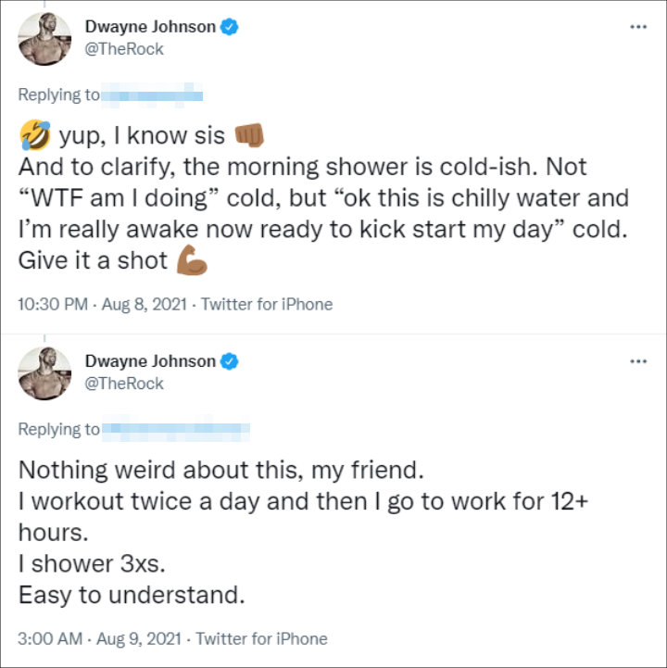Click the verified badge on the Aug 8 tweet
Image resolution: width=667 pixels, height=668 pixels.
[230, 27]
